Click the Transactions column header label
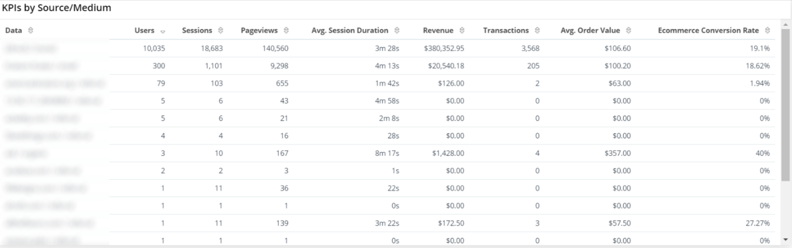Viewport: 792px width, 248px height. coord(506,30)
